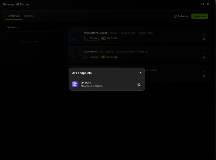Click the 192.168.11.46 IP address
This screenshot has width=216, height=160.
[x=107, y=52]
